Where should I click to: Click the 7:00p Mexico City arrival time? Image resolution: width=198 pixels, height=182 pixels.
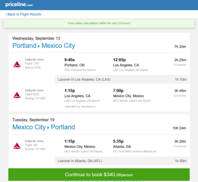118,90
